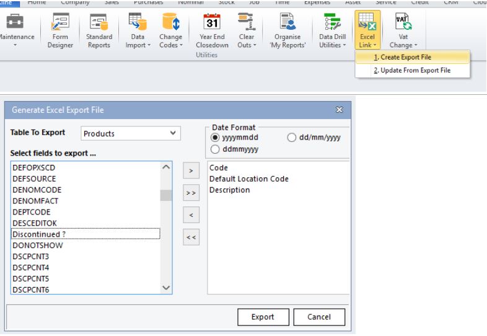This screenshot has height=336, width=487.
Task: Choose 1. Create Export File
Action: point(412,57)
